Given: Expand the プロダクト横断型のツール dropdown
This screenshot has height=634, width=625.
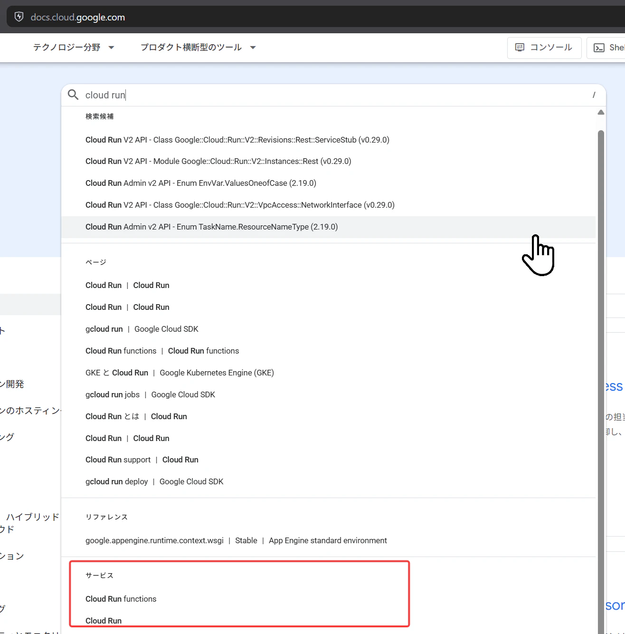Looking at the screenshot, I should [x=199, y=48].
